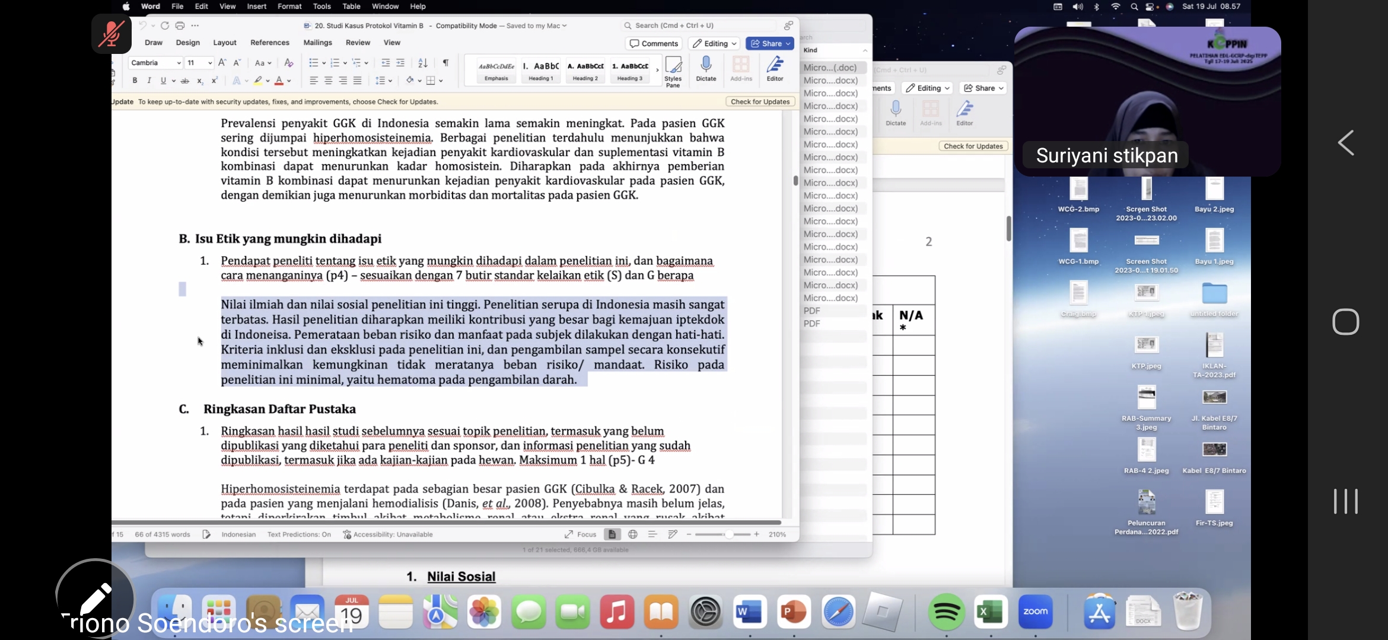Image resolution: width=1388 pixels, height=640 pixels.
Task: Apply the red font color swatch
Action: 279,81
